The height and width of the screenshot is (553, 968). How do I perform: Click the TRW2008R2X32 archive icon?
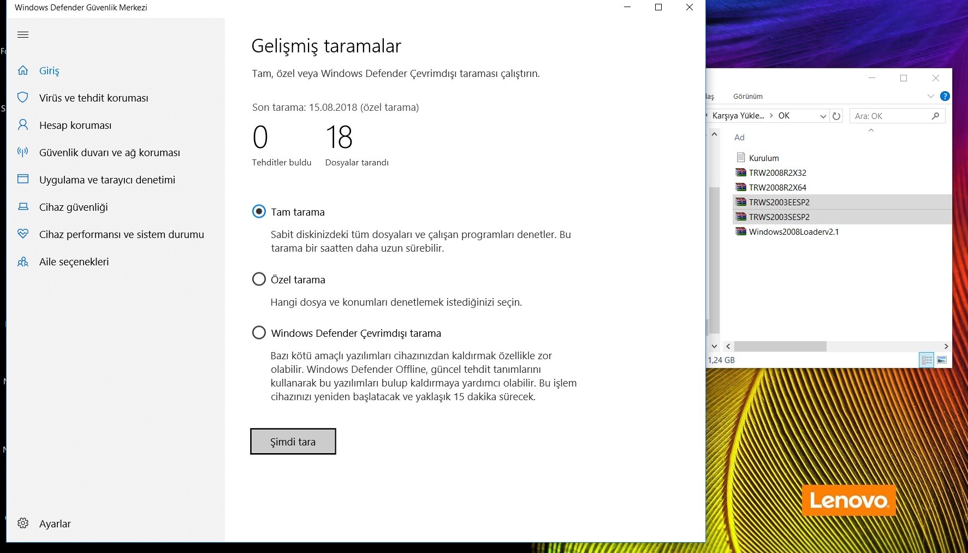tap(741, 173)
